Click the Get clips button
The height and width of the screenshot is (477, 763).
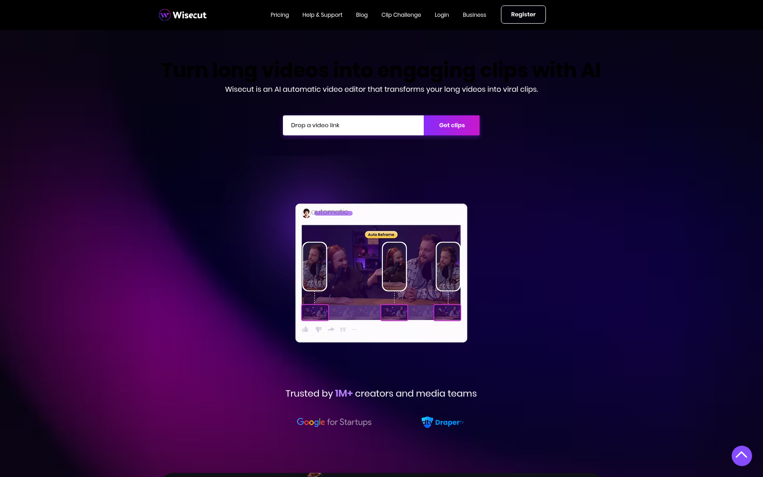coord(452,125)
